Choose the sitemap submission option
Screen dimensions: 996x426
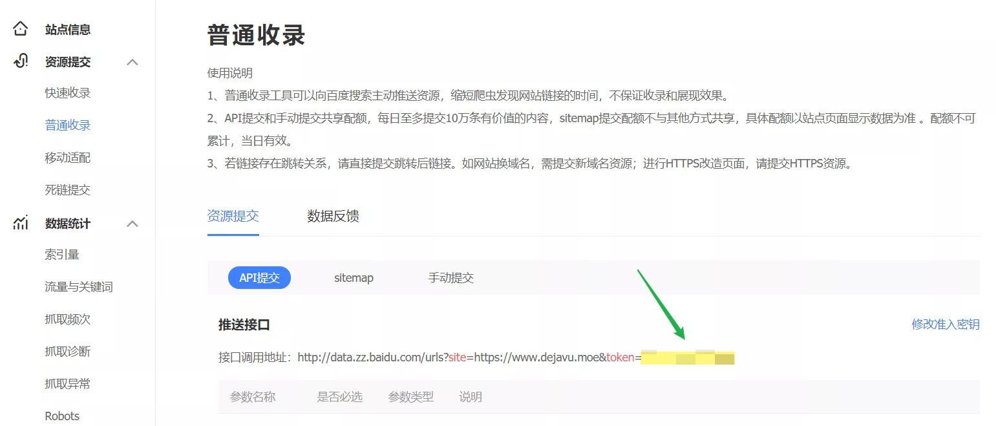(x=354, y=278)
